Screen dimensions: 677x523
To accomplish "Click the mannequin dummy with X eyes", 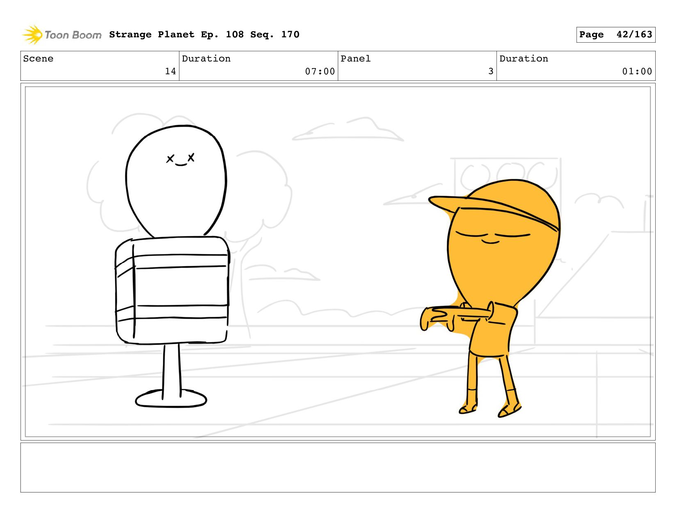I will [x=172, y=266].
